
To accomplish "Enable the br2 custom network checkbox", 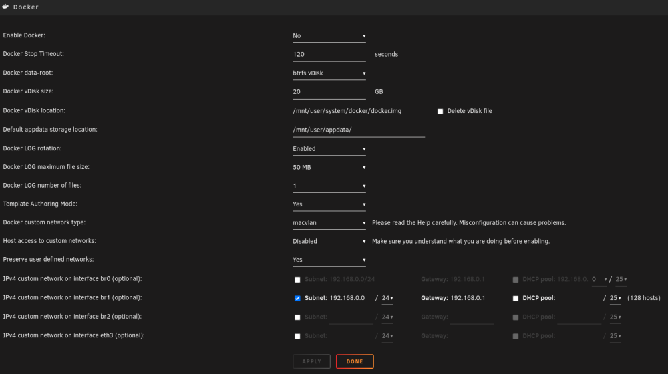I will 297,317.
